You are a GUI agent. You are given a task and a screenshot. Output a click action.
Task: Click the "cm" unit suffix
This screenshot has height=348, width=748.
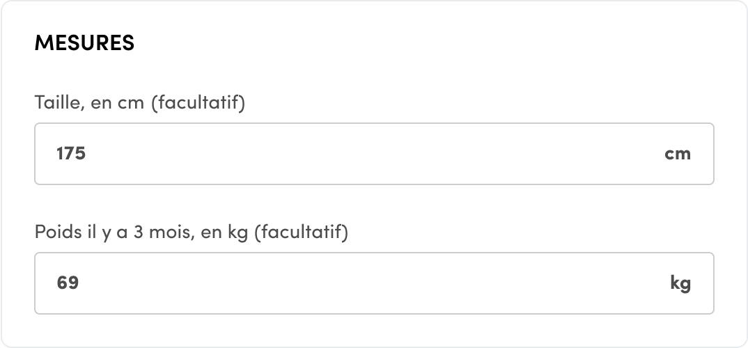[677, 154]
